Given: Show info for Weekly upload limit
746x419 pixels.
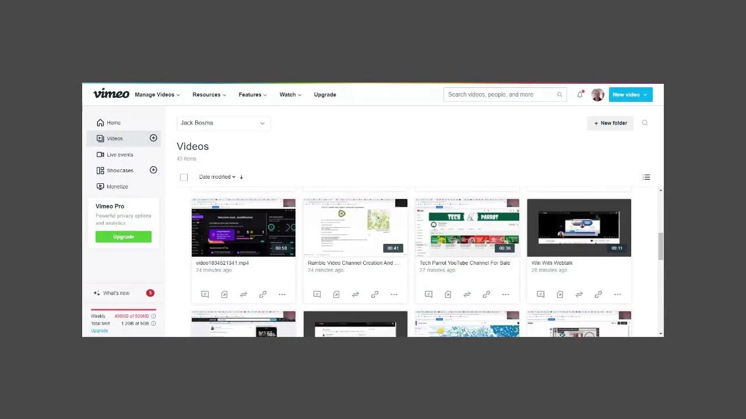Looking at the screenshot, I should tap(153, 316).
